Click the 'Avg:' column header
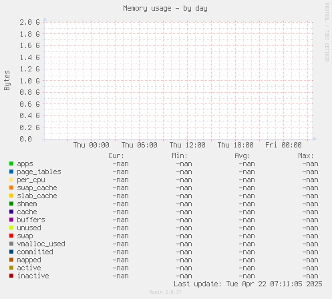This screenshot has height=299, width=332. [242, 156]
